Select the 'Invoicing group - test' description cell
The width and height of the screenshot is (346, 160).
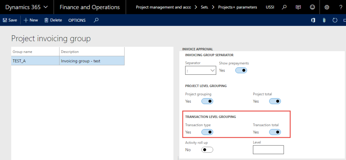[x=92, y=61]
